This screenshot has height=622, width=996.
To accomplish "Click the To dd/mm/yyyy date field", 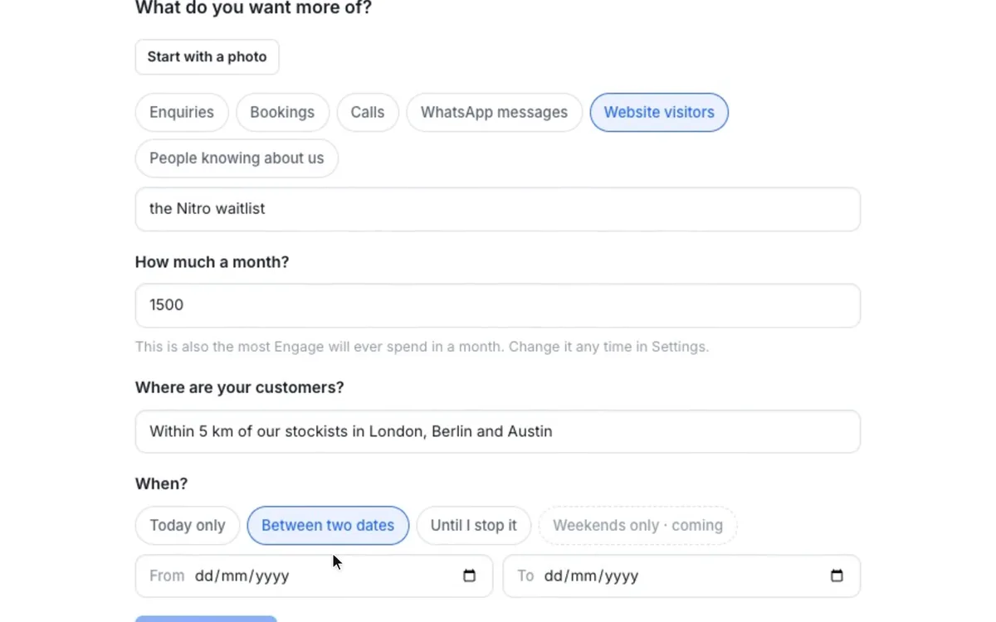I will (681, 576).
